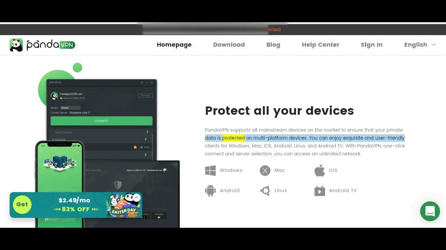Click the green CONNECT button in mockup
The height and width of the screenshot is (250, 446).
tap(101, 121)
